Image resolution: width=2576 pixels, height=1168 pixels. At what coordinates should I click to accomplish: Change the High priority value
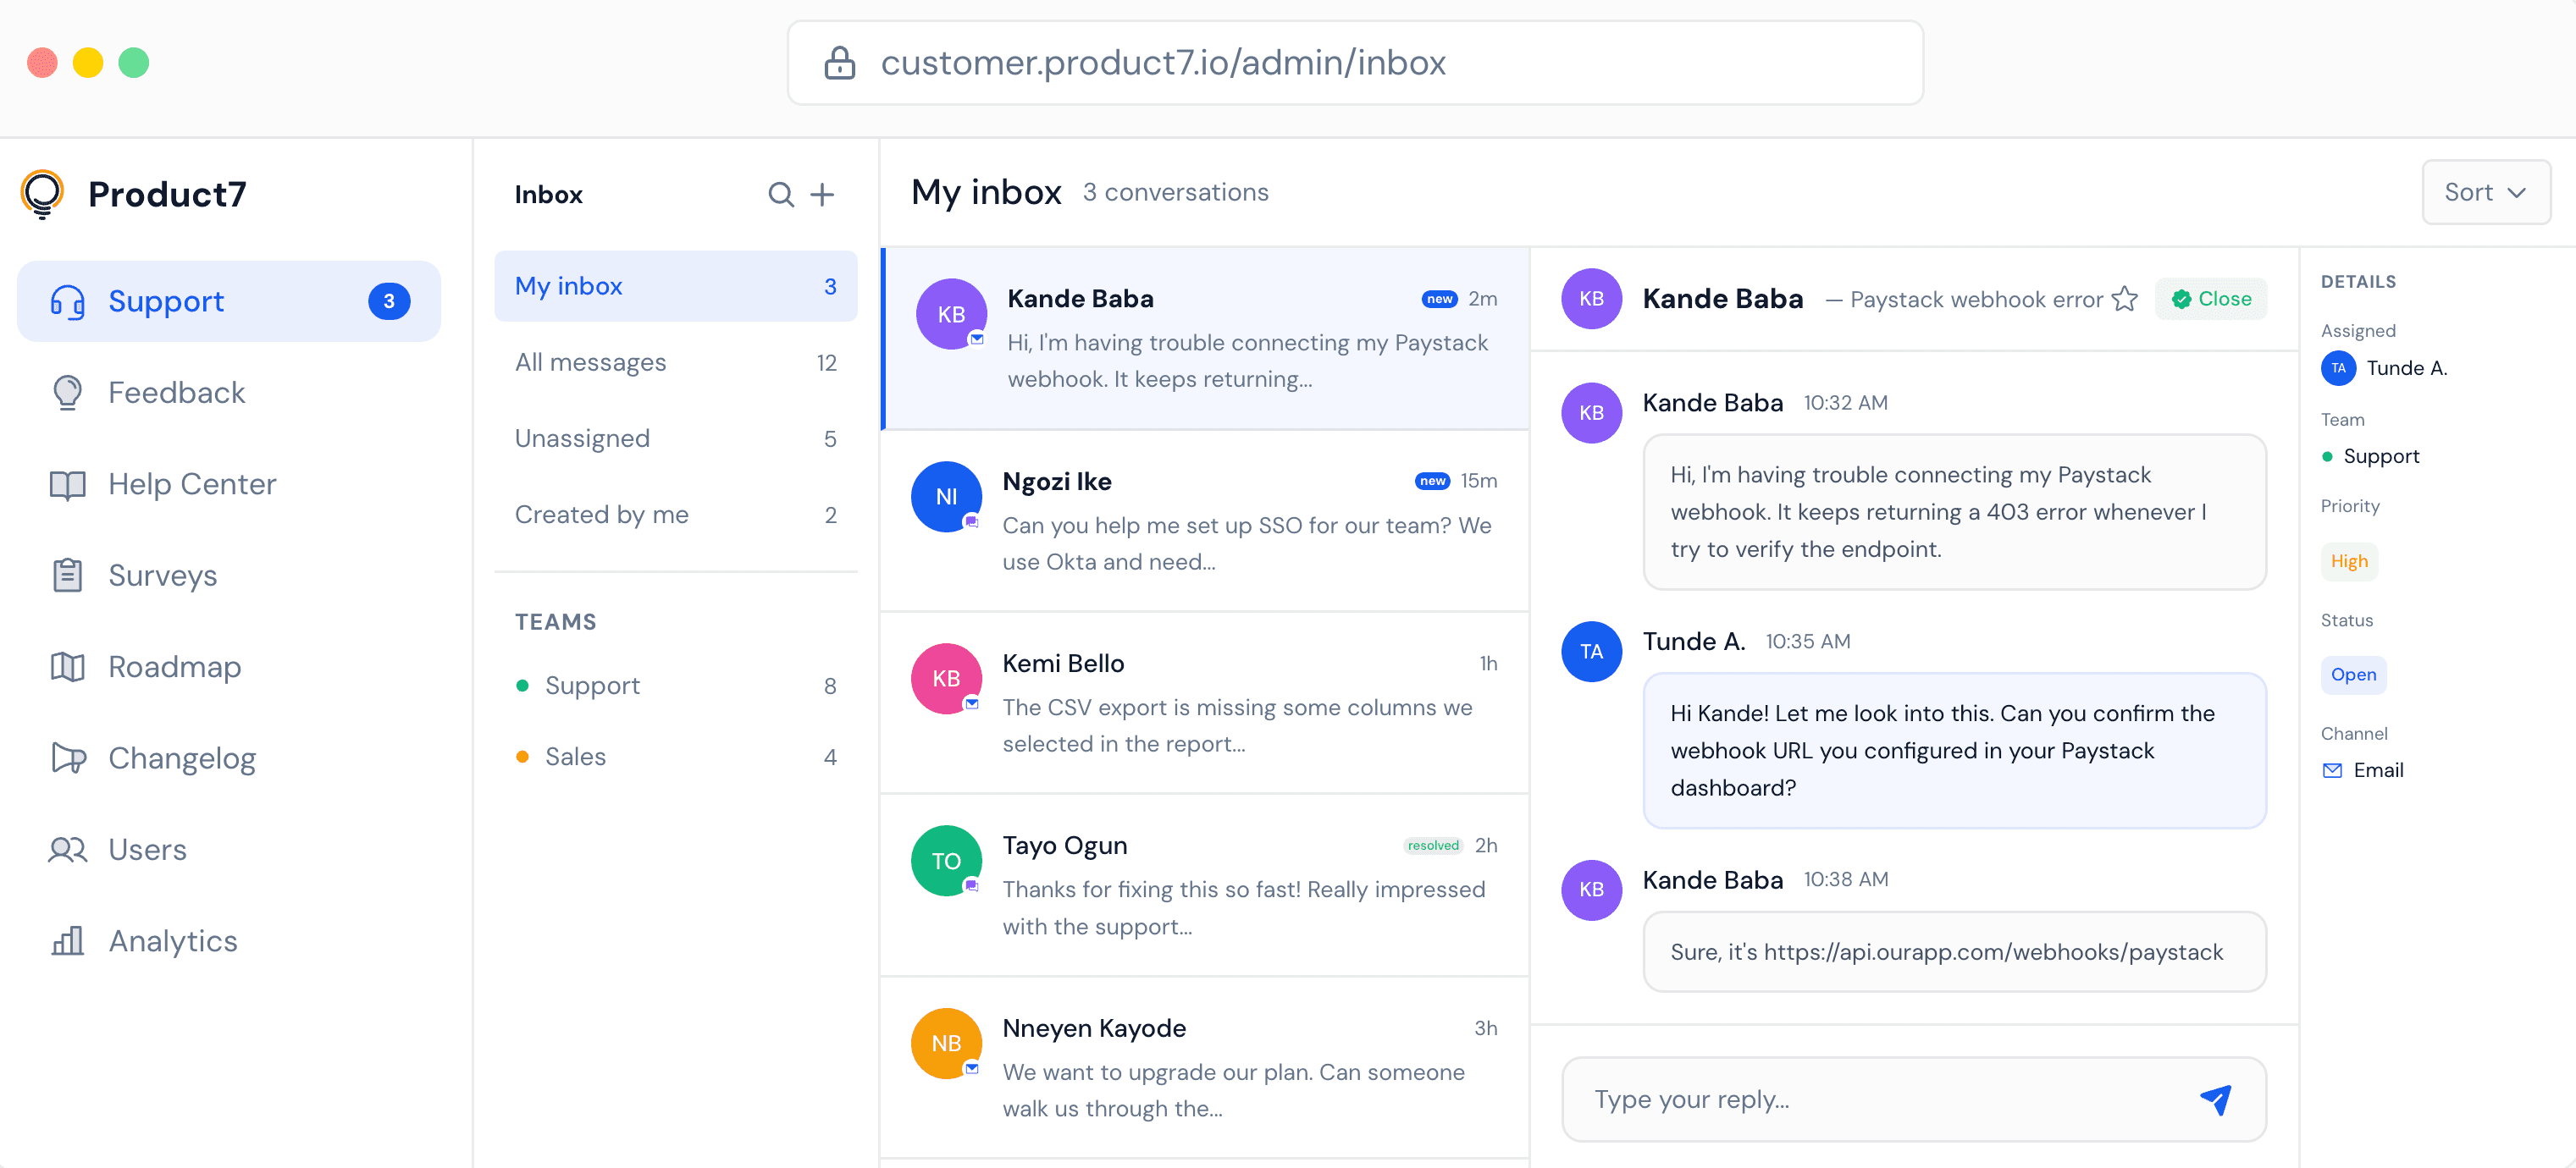2349,560
